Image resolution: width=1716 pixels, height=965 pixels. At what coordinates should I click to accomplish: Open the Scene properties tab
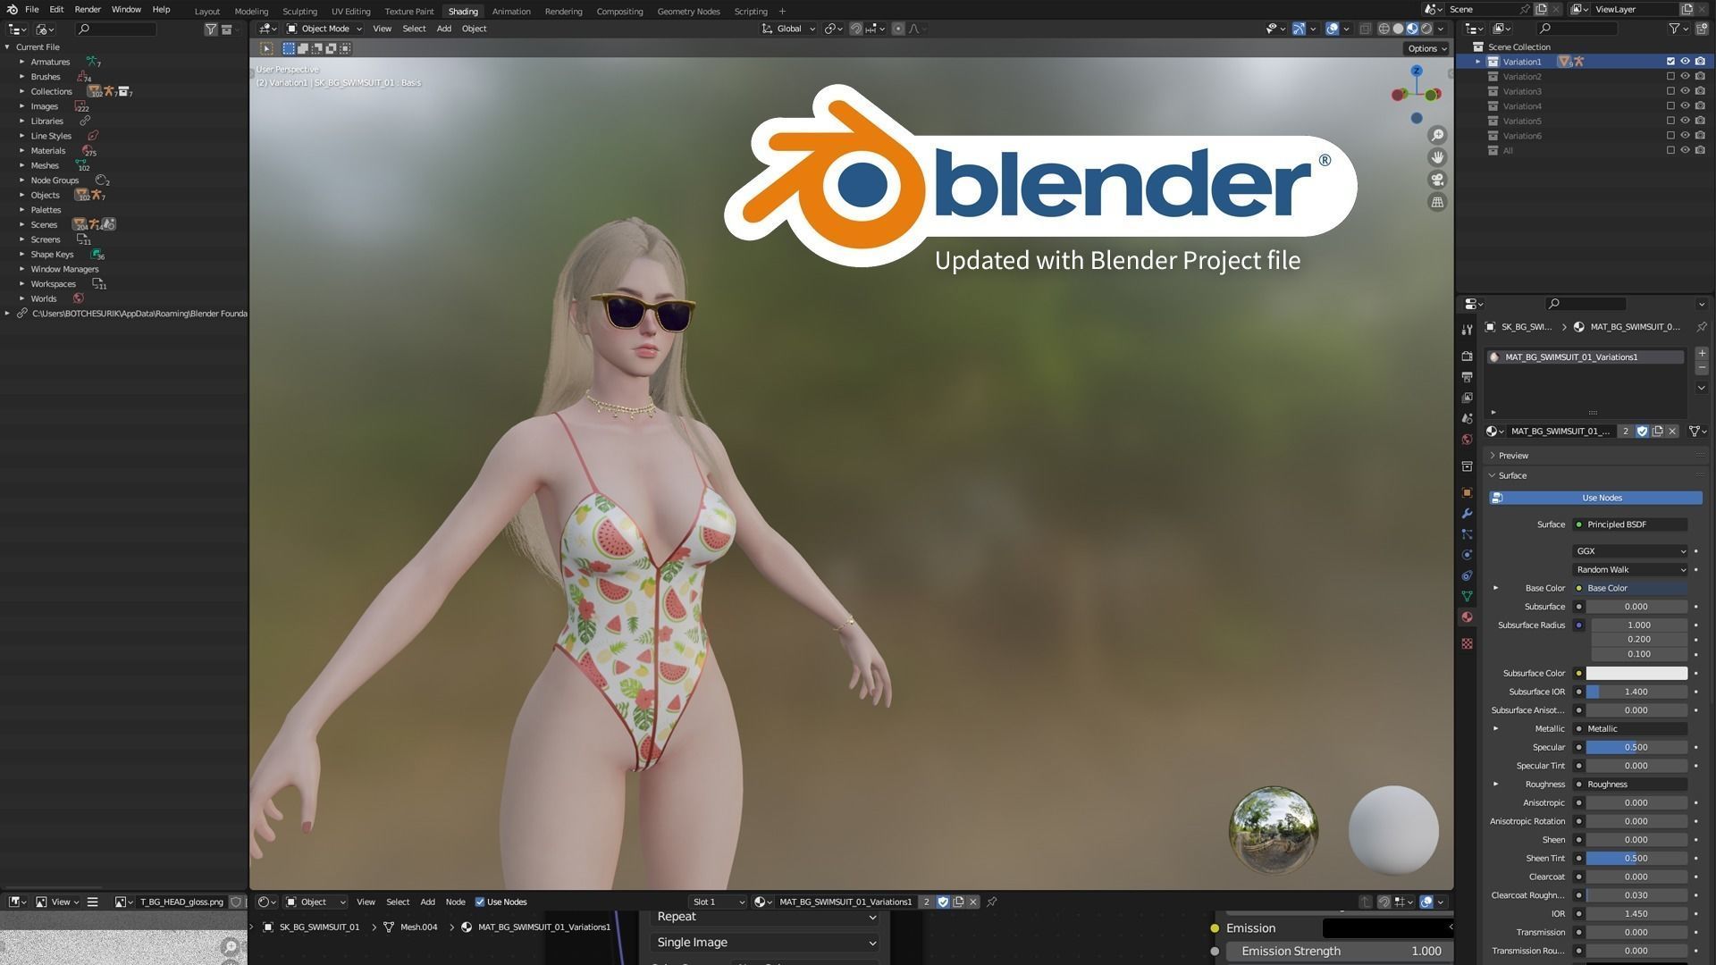coord(1467,418)
